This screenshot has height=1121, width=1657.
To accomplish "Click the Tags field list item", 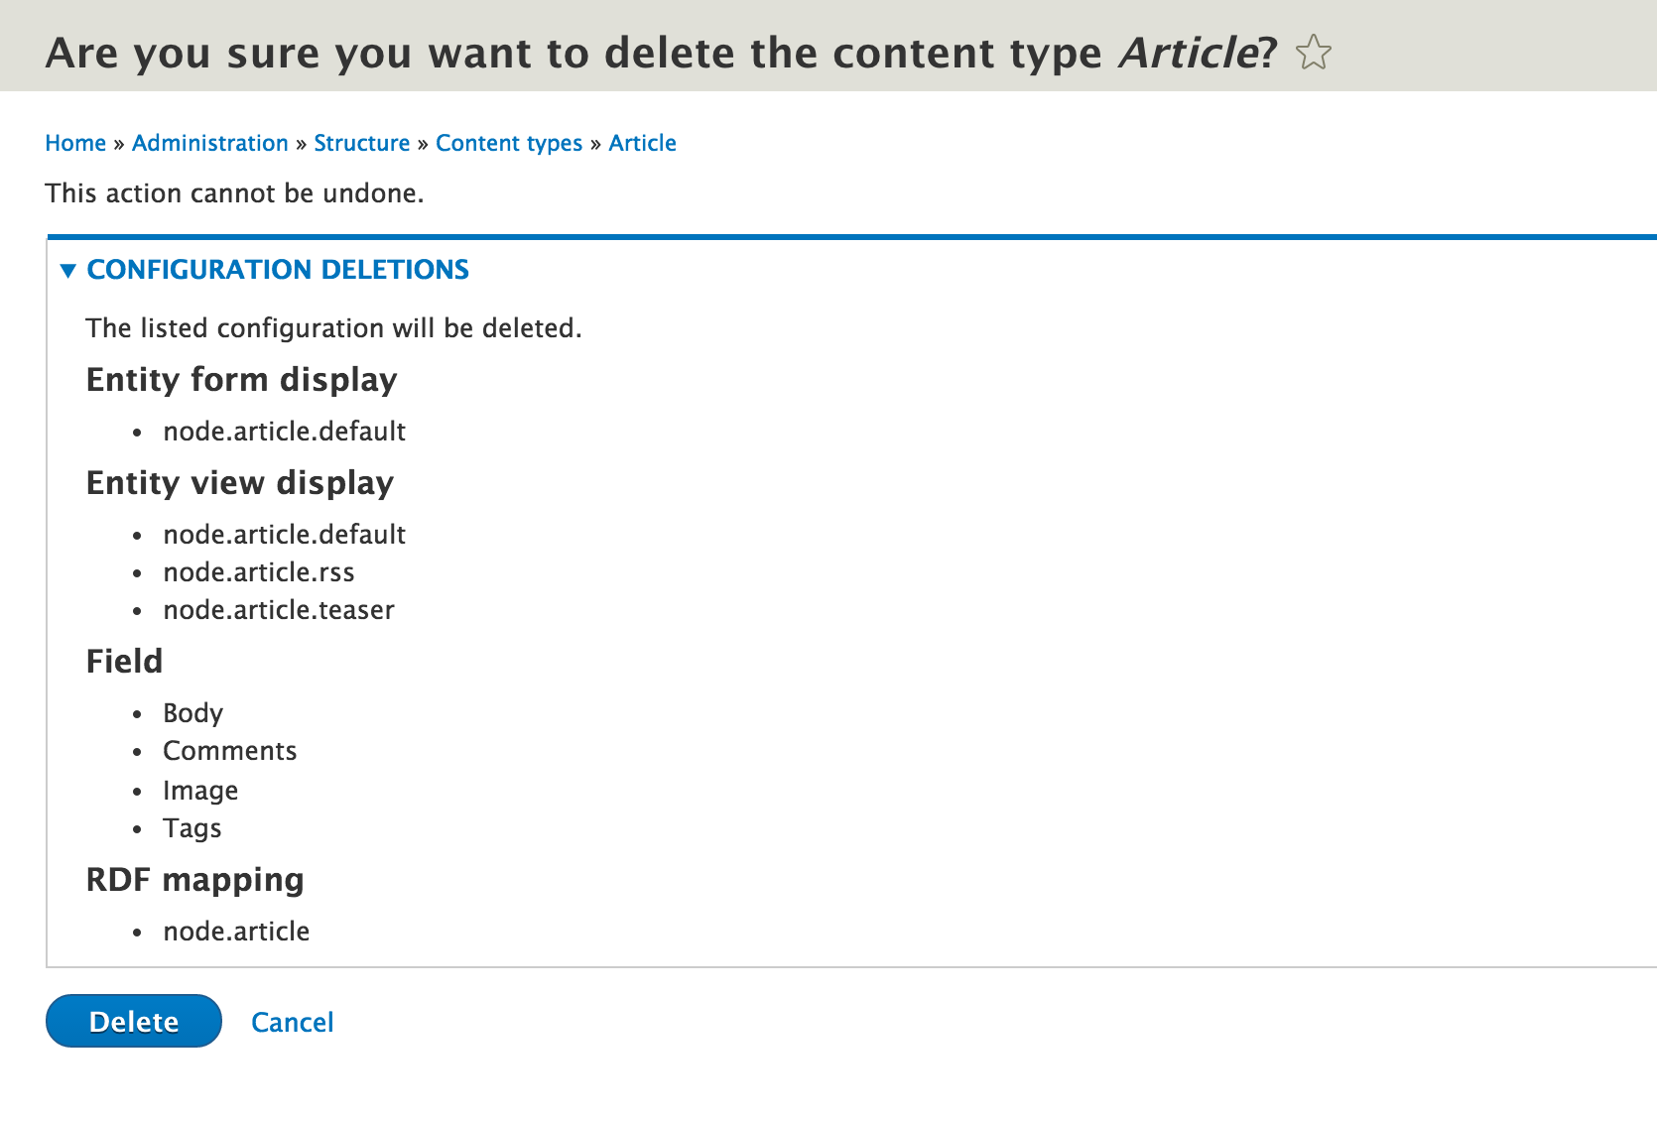I will click(x=192, y=828).
